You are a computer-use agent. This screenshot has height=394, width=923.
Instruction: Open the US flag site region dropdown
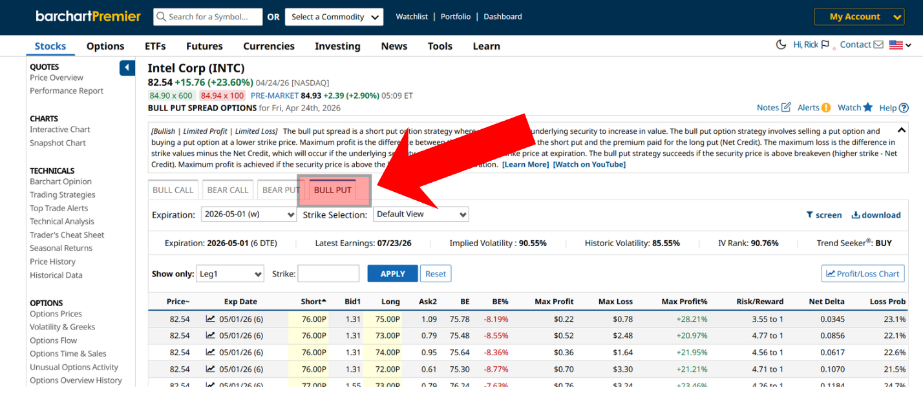tap(900, 45)
